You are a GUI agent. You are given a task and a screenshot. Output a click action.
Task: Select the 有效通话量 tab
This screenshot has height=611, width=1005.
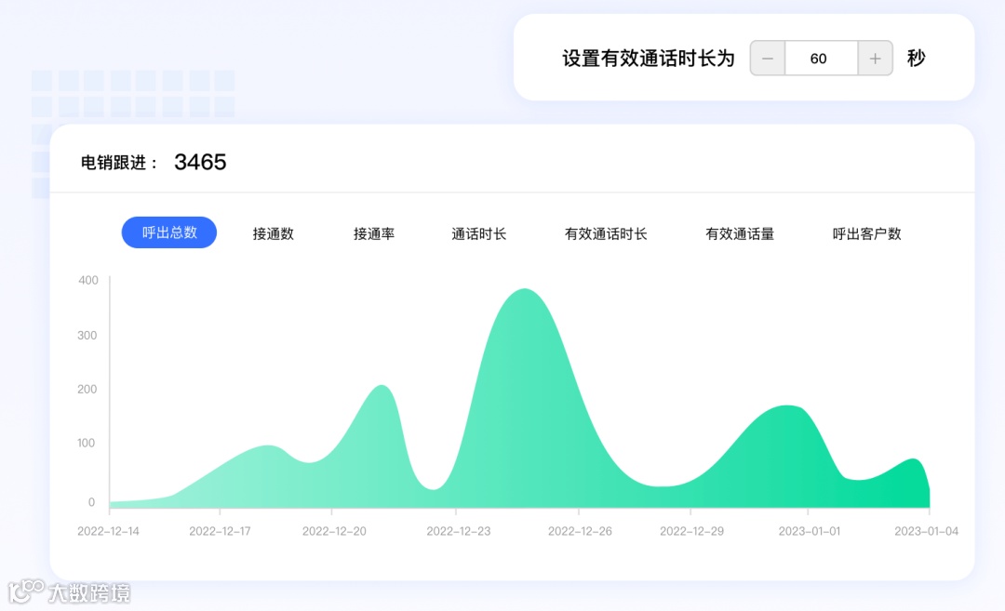[740, 233]
